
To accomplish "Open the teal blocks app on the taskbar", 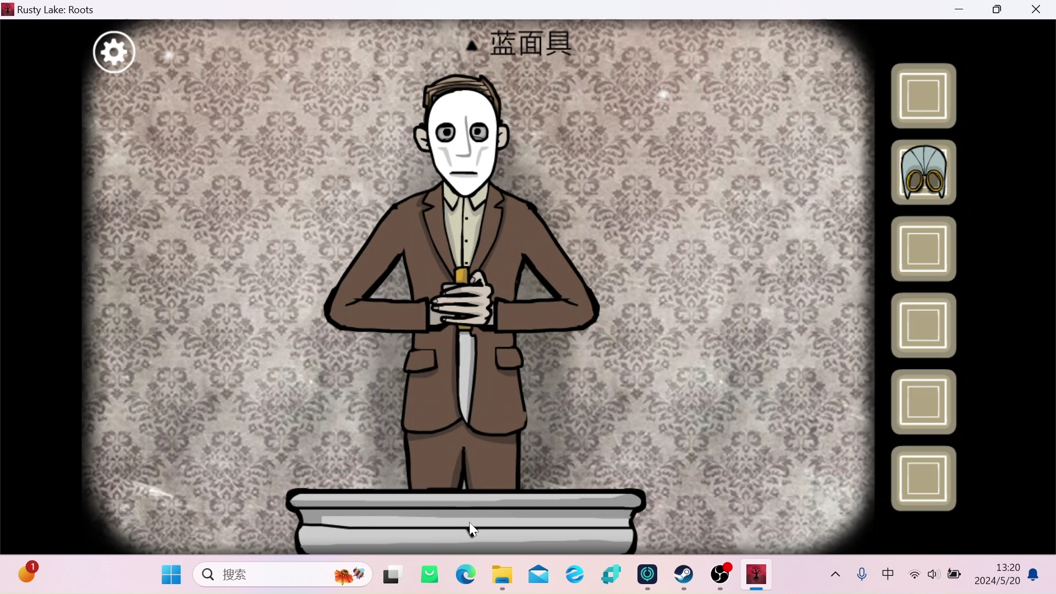I will pyautogui.click(x=611, y=575).
